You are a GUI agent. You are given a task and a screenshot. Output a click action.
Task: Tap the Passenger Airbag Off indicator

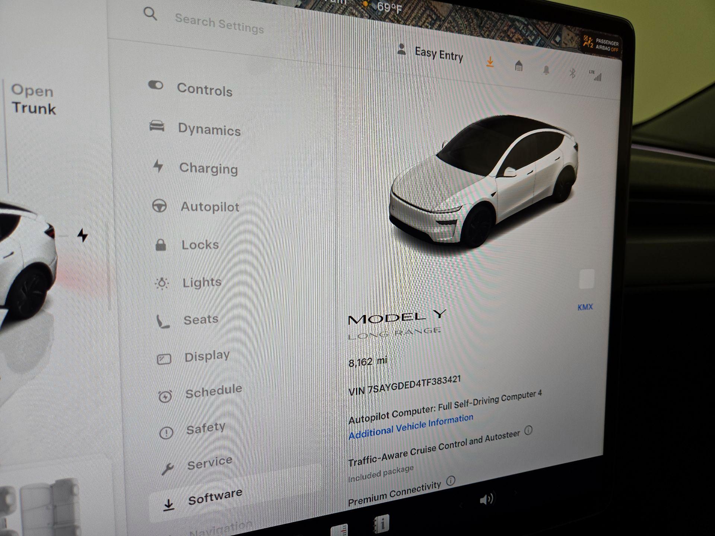point(601,45)
